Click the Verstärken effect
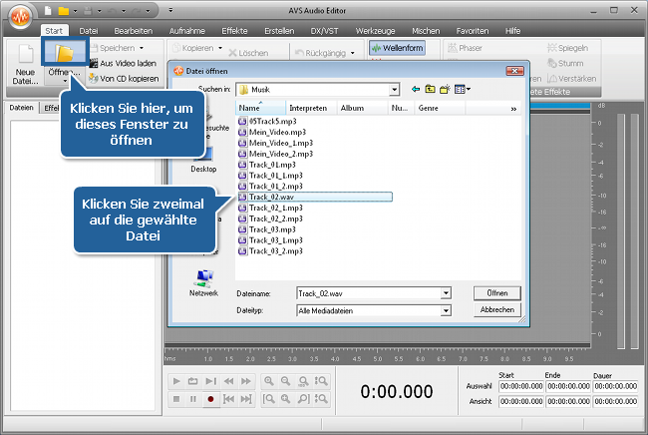This screenshot has height=435, width=648. (x=572, y=79)
